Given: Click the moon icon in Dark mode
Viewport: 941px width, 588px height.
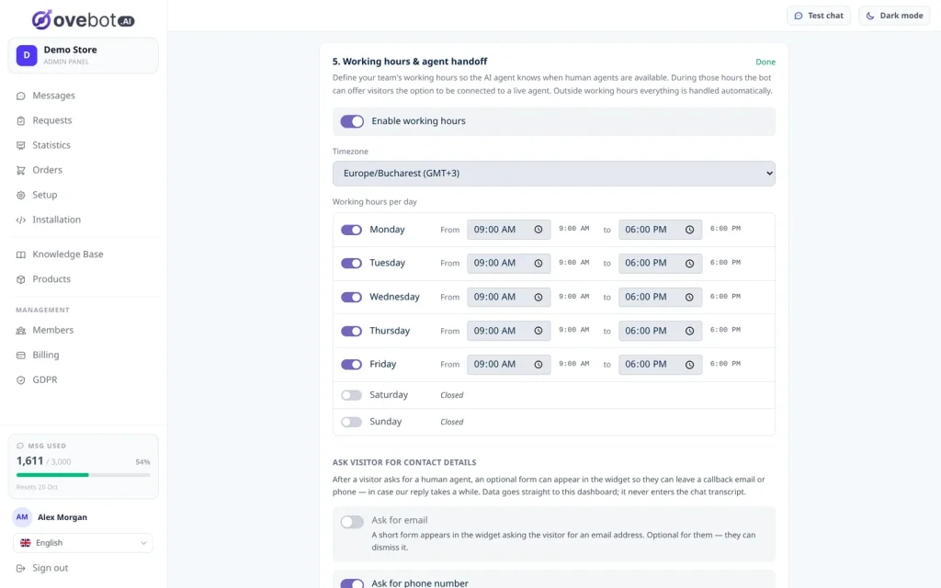Looking at the screenshot, I should tap(869, 16).
